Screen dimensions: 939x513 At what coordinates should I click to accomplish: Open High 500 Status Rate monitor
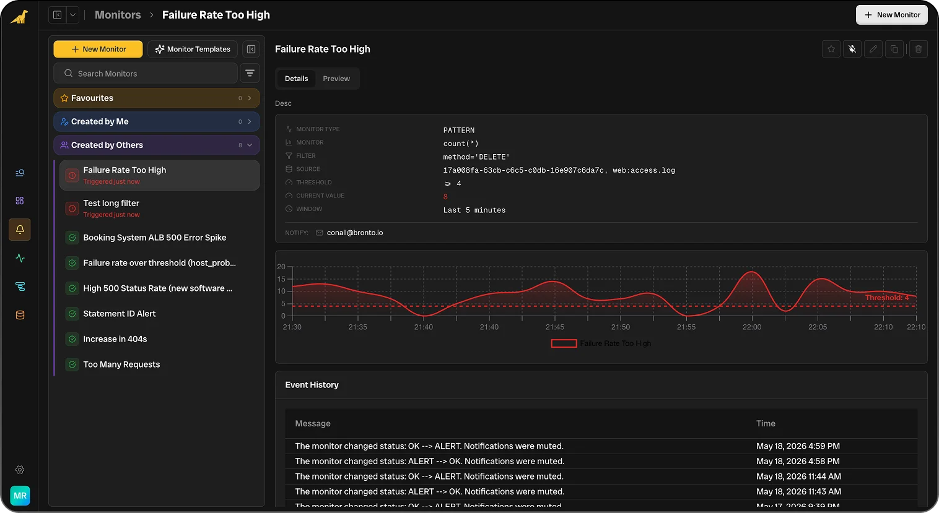click(x=159, y=288)
